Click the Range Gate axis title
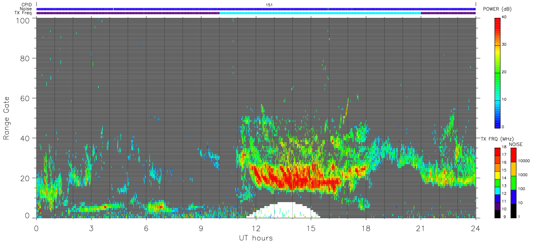The height and width of the screenshot is (247, 535). pos(7,118)
